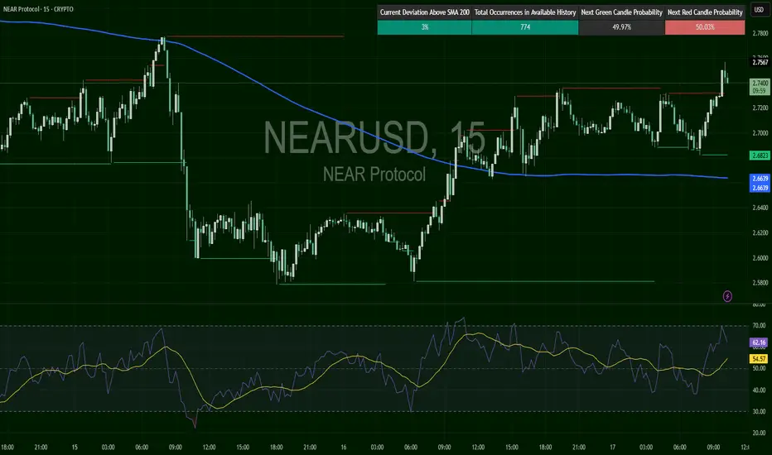
Task: Click the 49.97% probability cell
Action: pos(621,27)
